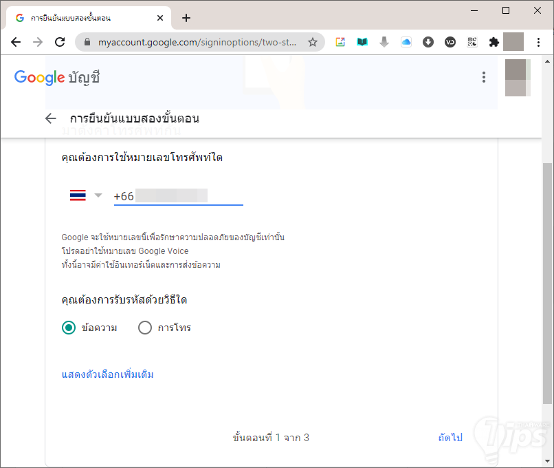Viewport: 554px width, 468px height.
Task: Click the Google account avatar picture
Action: click(x=518, y=78)
